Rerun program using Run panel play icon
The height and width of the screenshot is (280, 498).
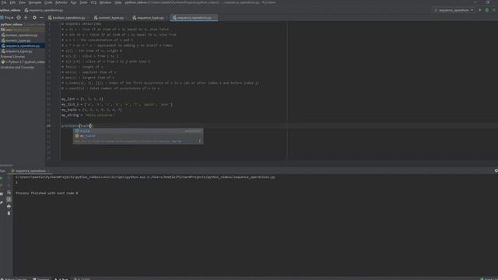(x=2, y=178)
